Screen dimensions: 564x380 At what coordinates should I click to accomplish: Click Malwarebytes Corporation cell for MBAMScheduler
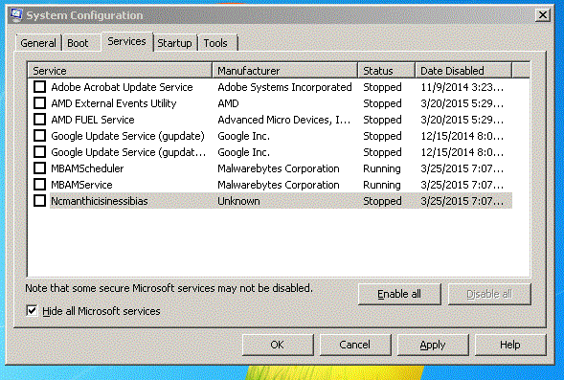279,168
